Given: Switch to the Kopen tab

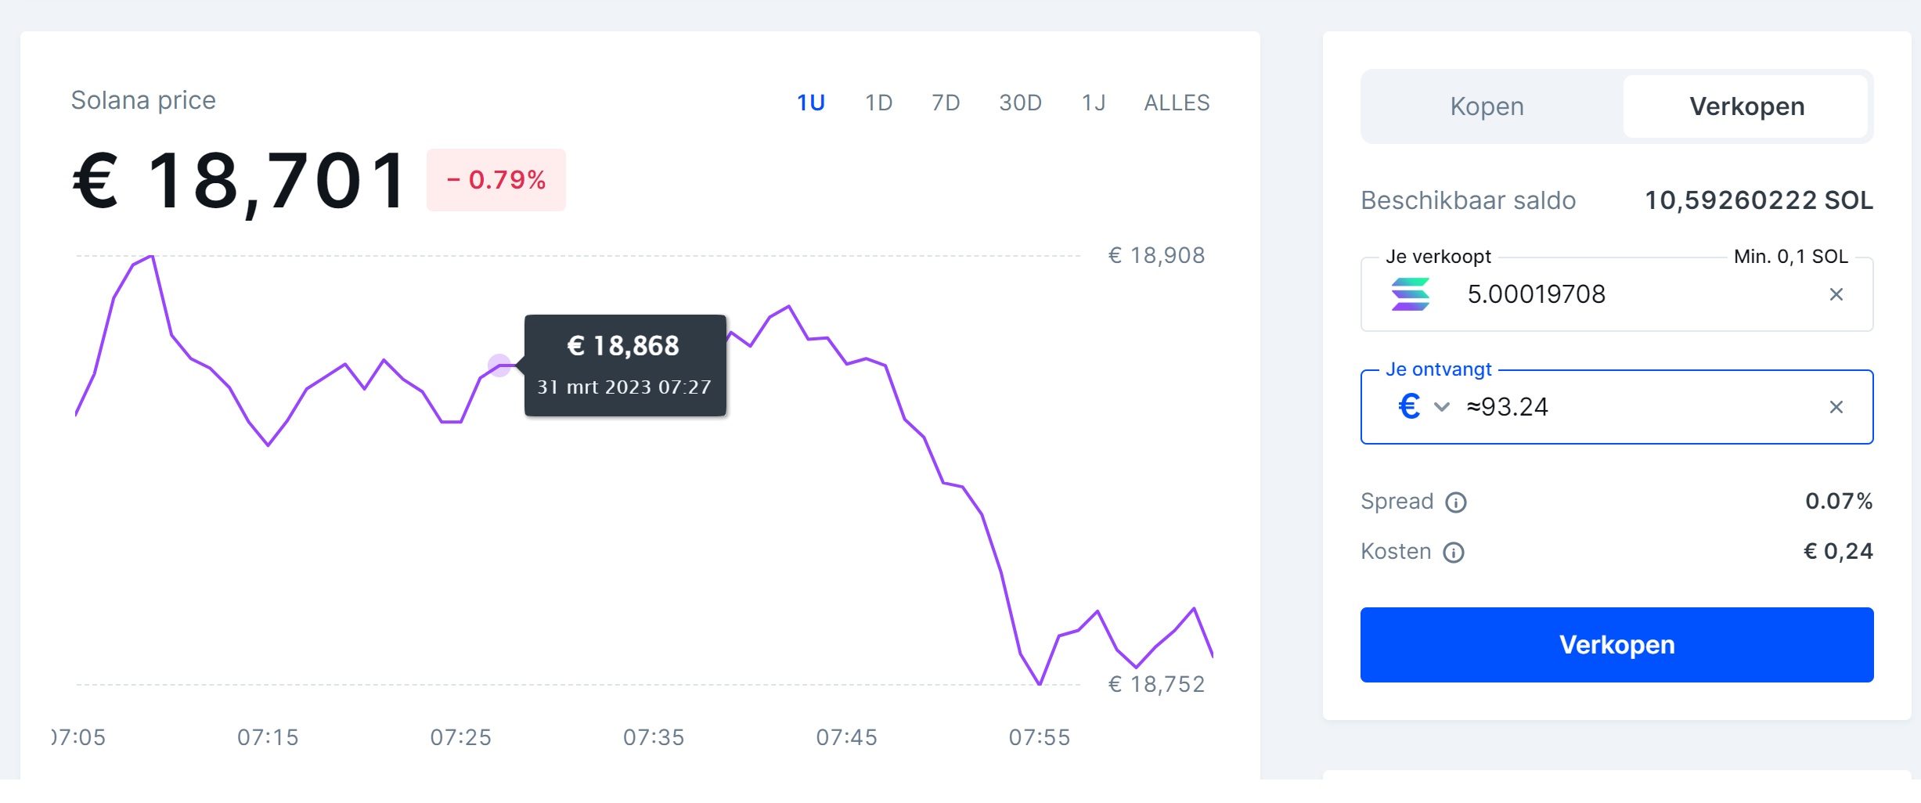Looking at the screenshot, I should pyautogui.click(x=1487, y=106).
